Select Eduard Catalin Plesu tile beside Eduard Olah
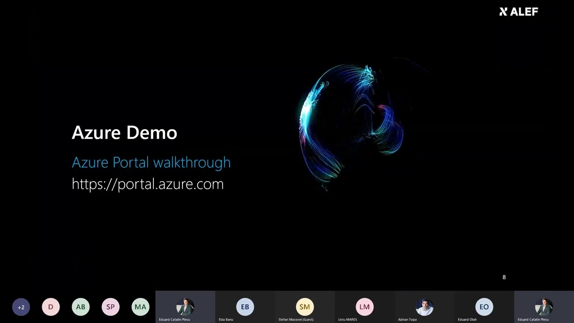The width and height of the screenshot is (574, 323). (x=544, y=307)
